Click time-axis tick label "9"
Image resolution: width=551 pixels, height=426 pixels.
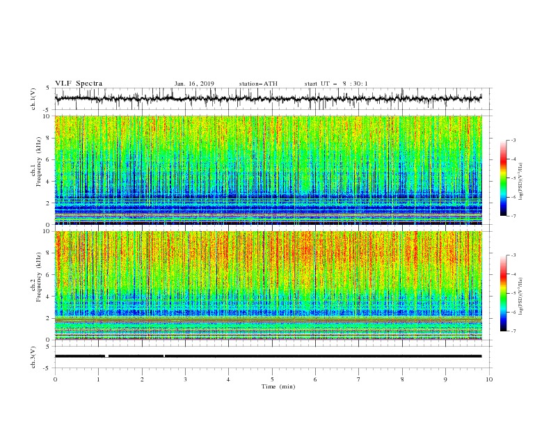click(445, 379)
